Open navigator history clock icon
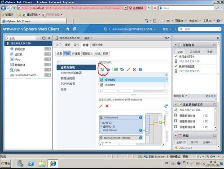 [44, 38]
